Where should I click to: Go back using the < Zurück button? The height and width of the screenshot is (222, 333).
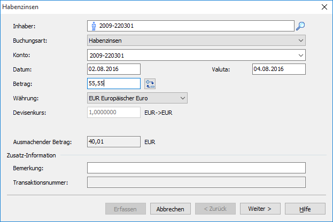tap(215, 209)
